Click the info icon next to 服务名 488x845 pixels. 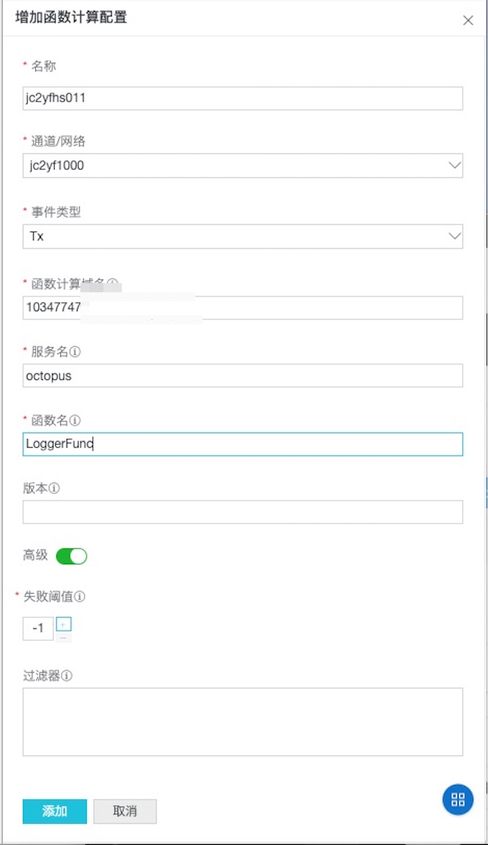75,352
